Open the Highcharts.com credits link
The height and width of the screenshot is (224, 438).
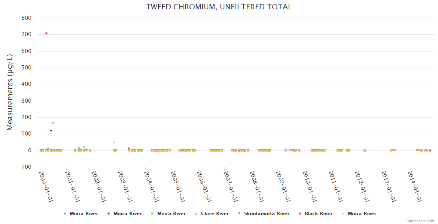coord(420,221)
